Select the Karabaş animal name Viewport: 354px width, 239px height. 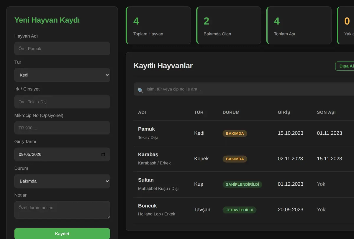point(148,154)
